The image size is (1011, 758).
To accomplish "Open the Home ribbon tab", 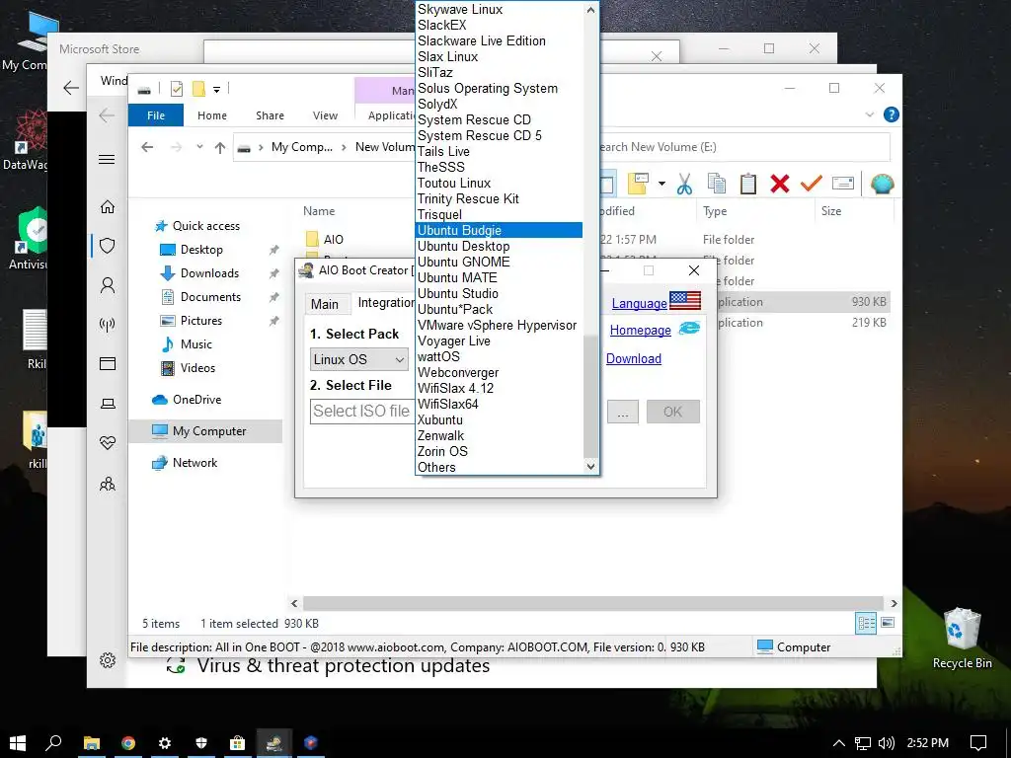I will point(212,115).
